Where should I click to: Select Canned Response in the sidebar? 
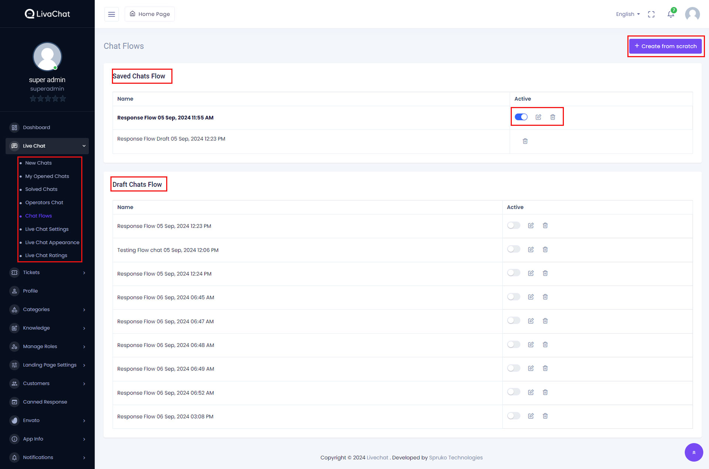45,402
